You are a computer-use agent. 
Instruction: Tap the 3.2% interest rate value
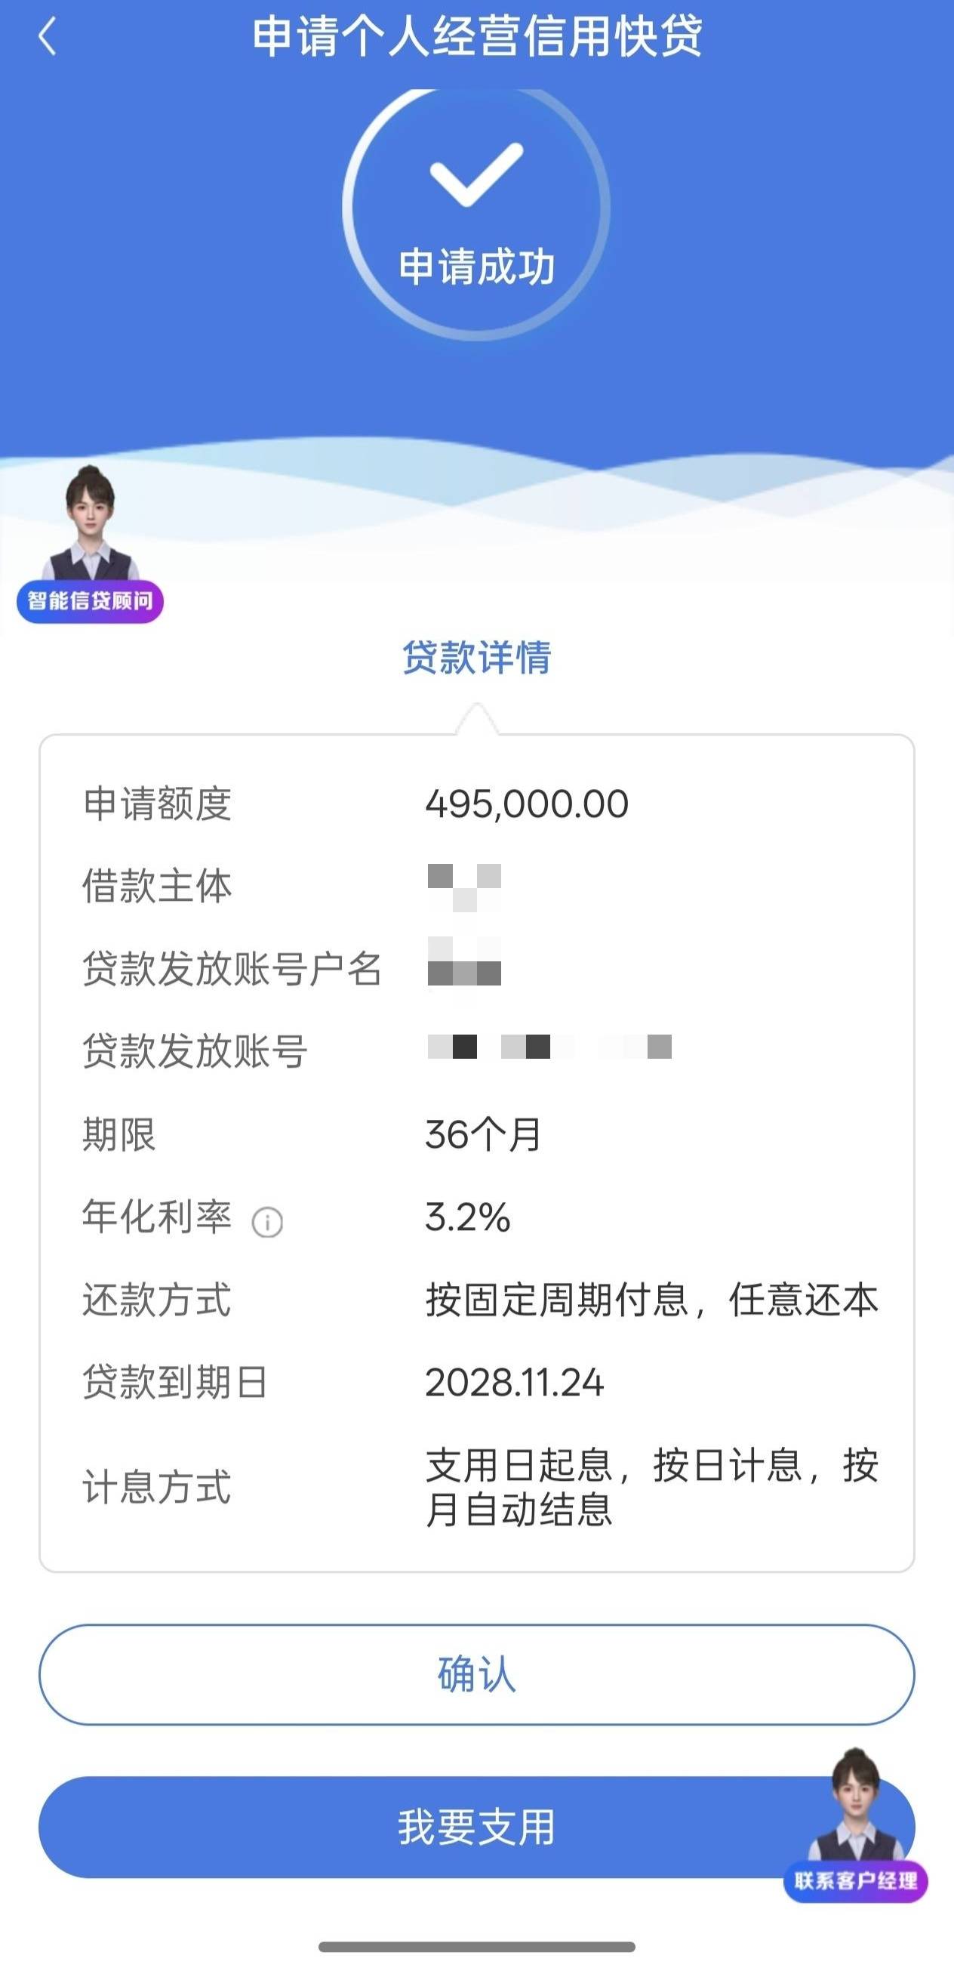[467, 1217]
